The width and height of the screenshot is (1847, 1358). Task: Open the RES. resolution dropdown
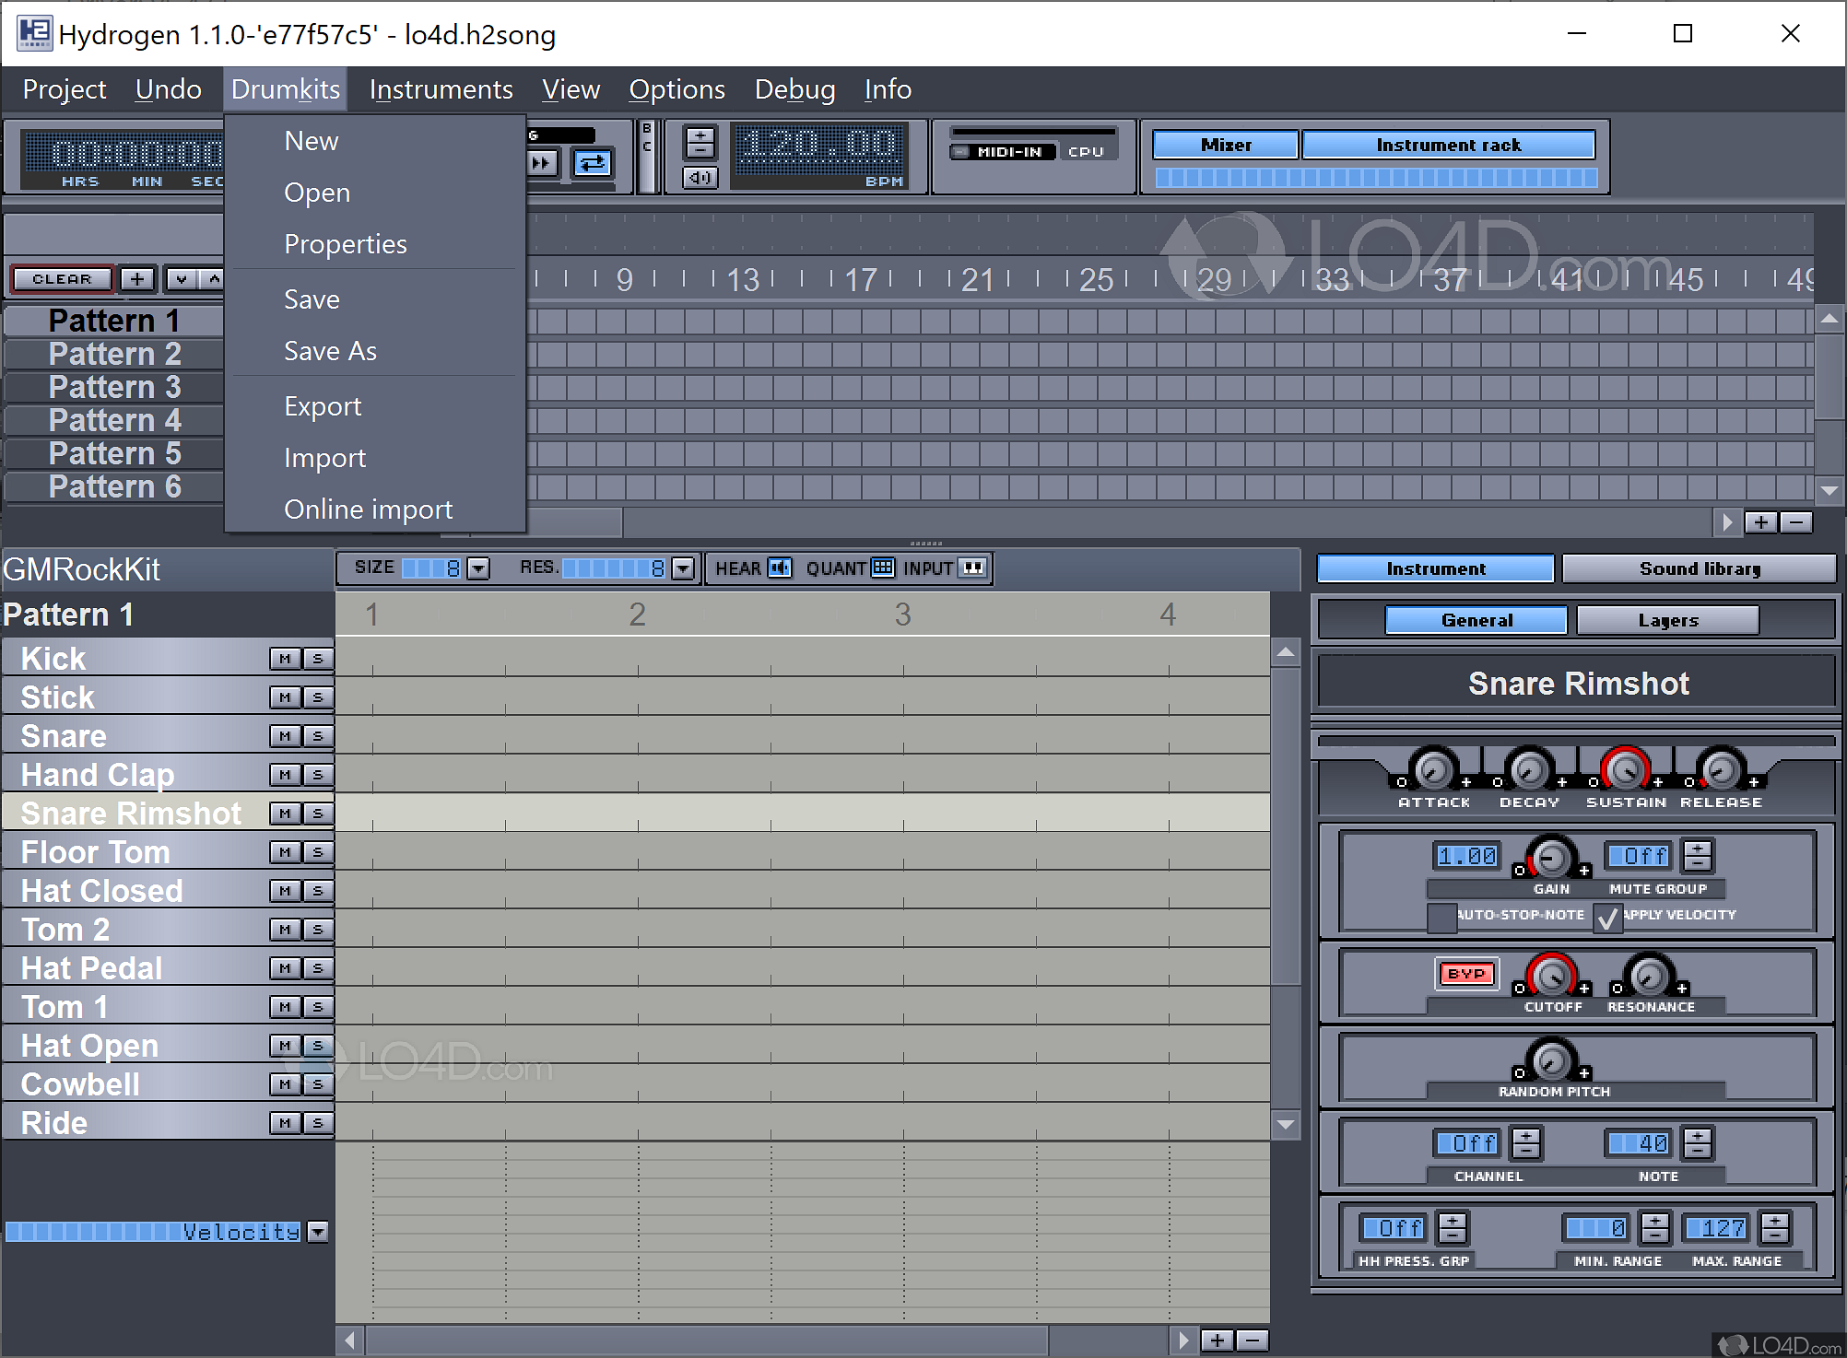point(682,568)
